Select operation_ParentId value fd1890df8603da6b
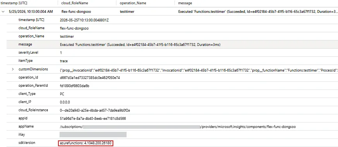 [x=75, y=86]
